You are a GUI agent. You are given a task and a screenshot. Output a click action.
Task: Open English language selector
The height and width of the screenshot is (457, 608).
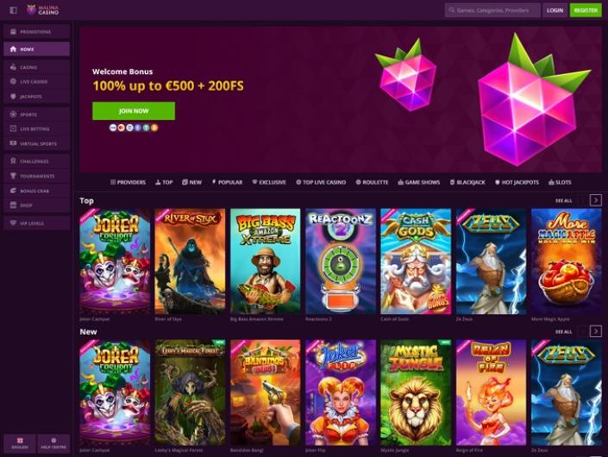pyautogui.click(x=20, y=443)
